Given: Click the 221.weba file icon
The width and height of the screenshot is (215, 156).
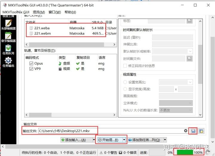Looking at the screenshot, I should [x=31, y=28].
